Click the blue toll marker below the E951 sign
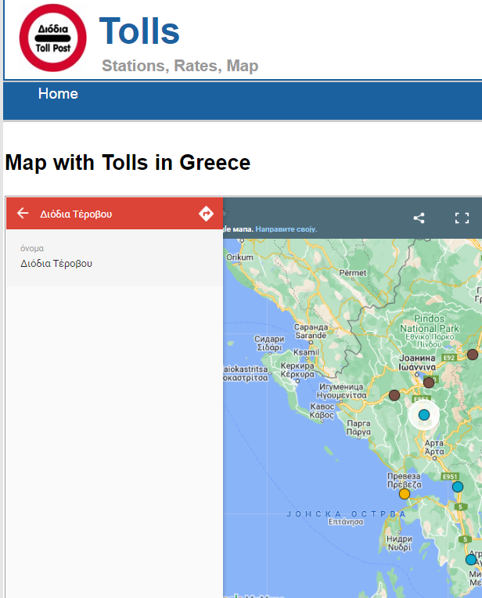482x598 pixels. coord(458,487)
